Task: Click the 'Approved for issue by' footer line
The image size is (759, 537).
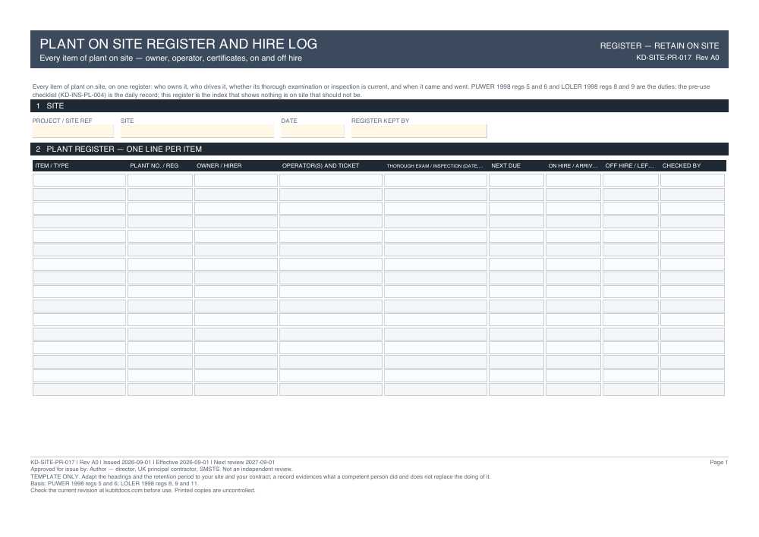Action: (162, 469)
